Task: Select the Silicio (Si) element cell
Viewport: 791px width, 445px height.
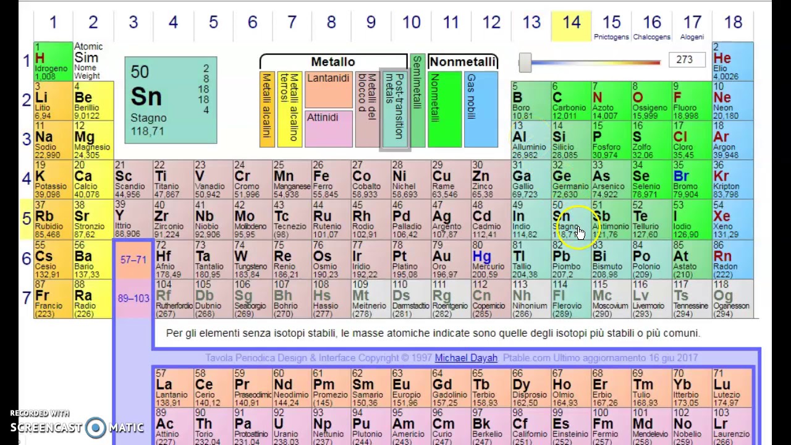Action: pos(571,141)
